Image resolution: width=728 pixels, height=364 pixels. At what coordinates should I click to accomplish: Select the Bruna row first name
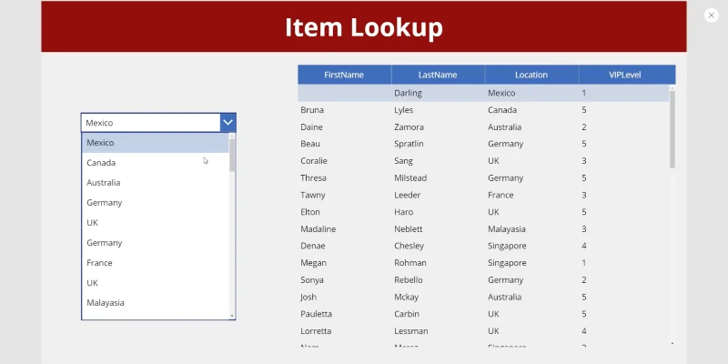tap(312, 110)
